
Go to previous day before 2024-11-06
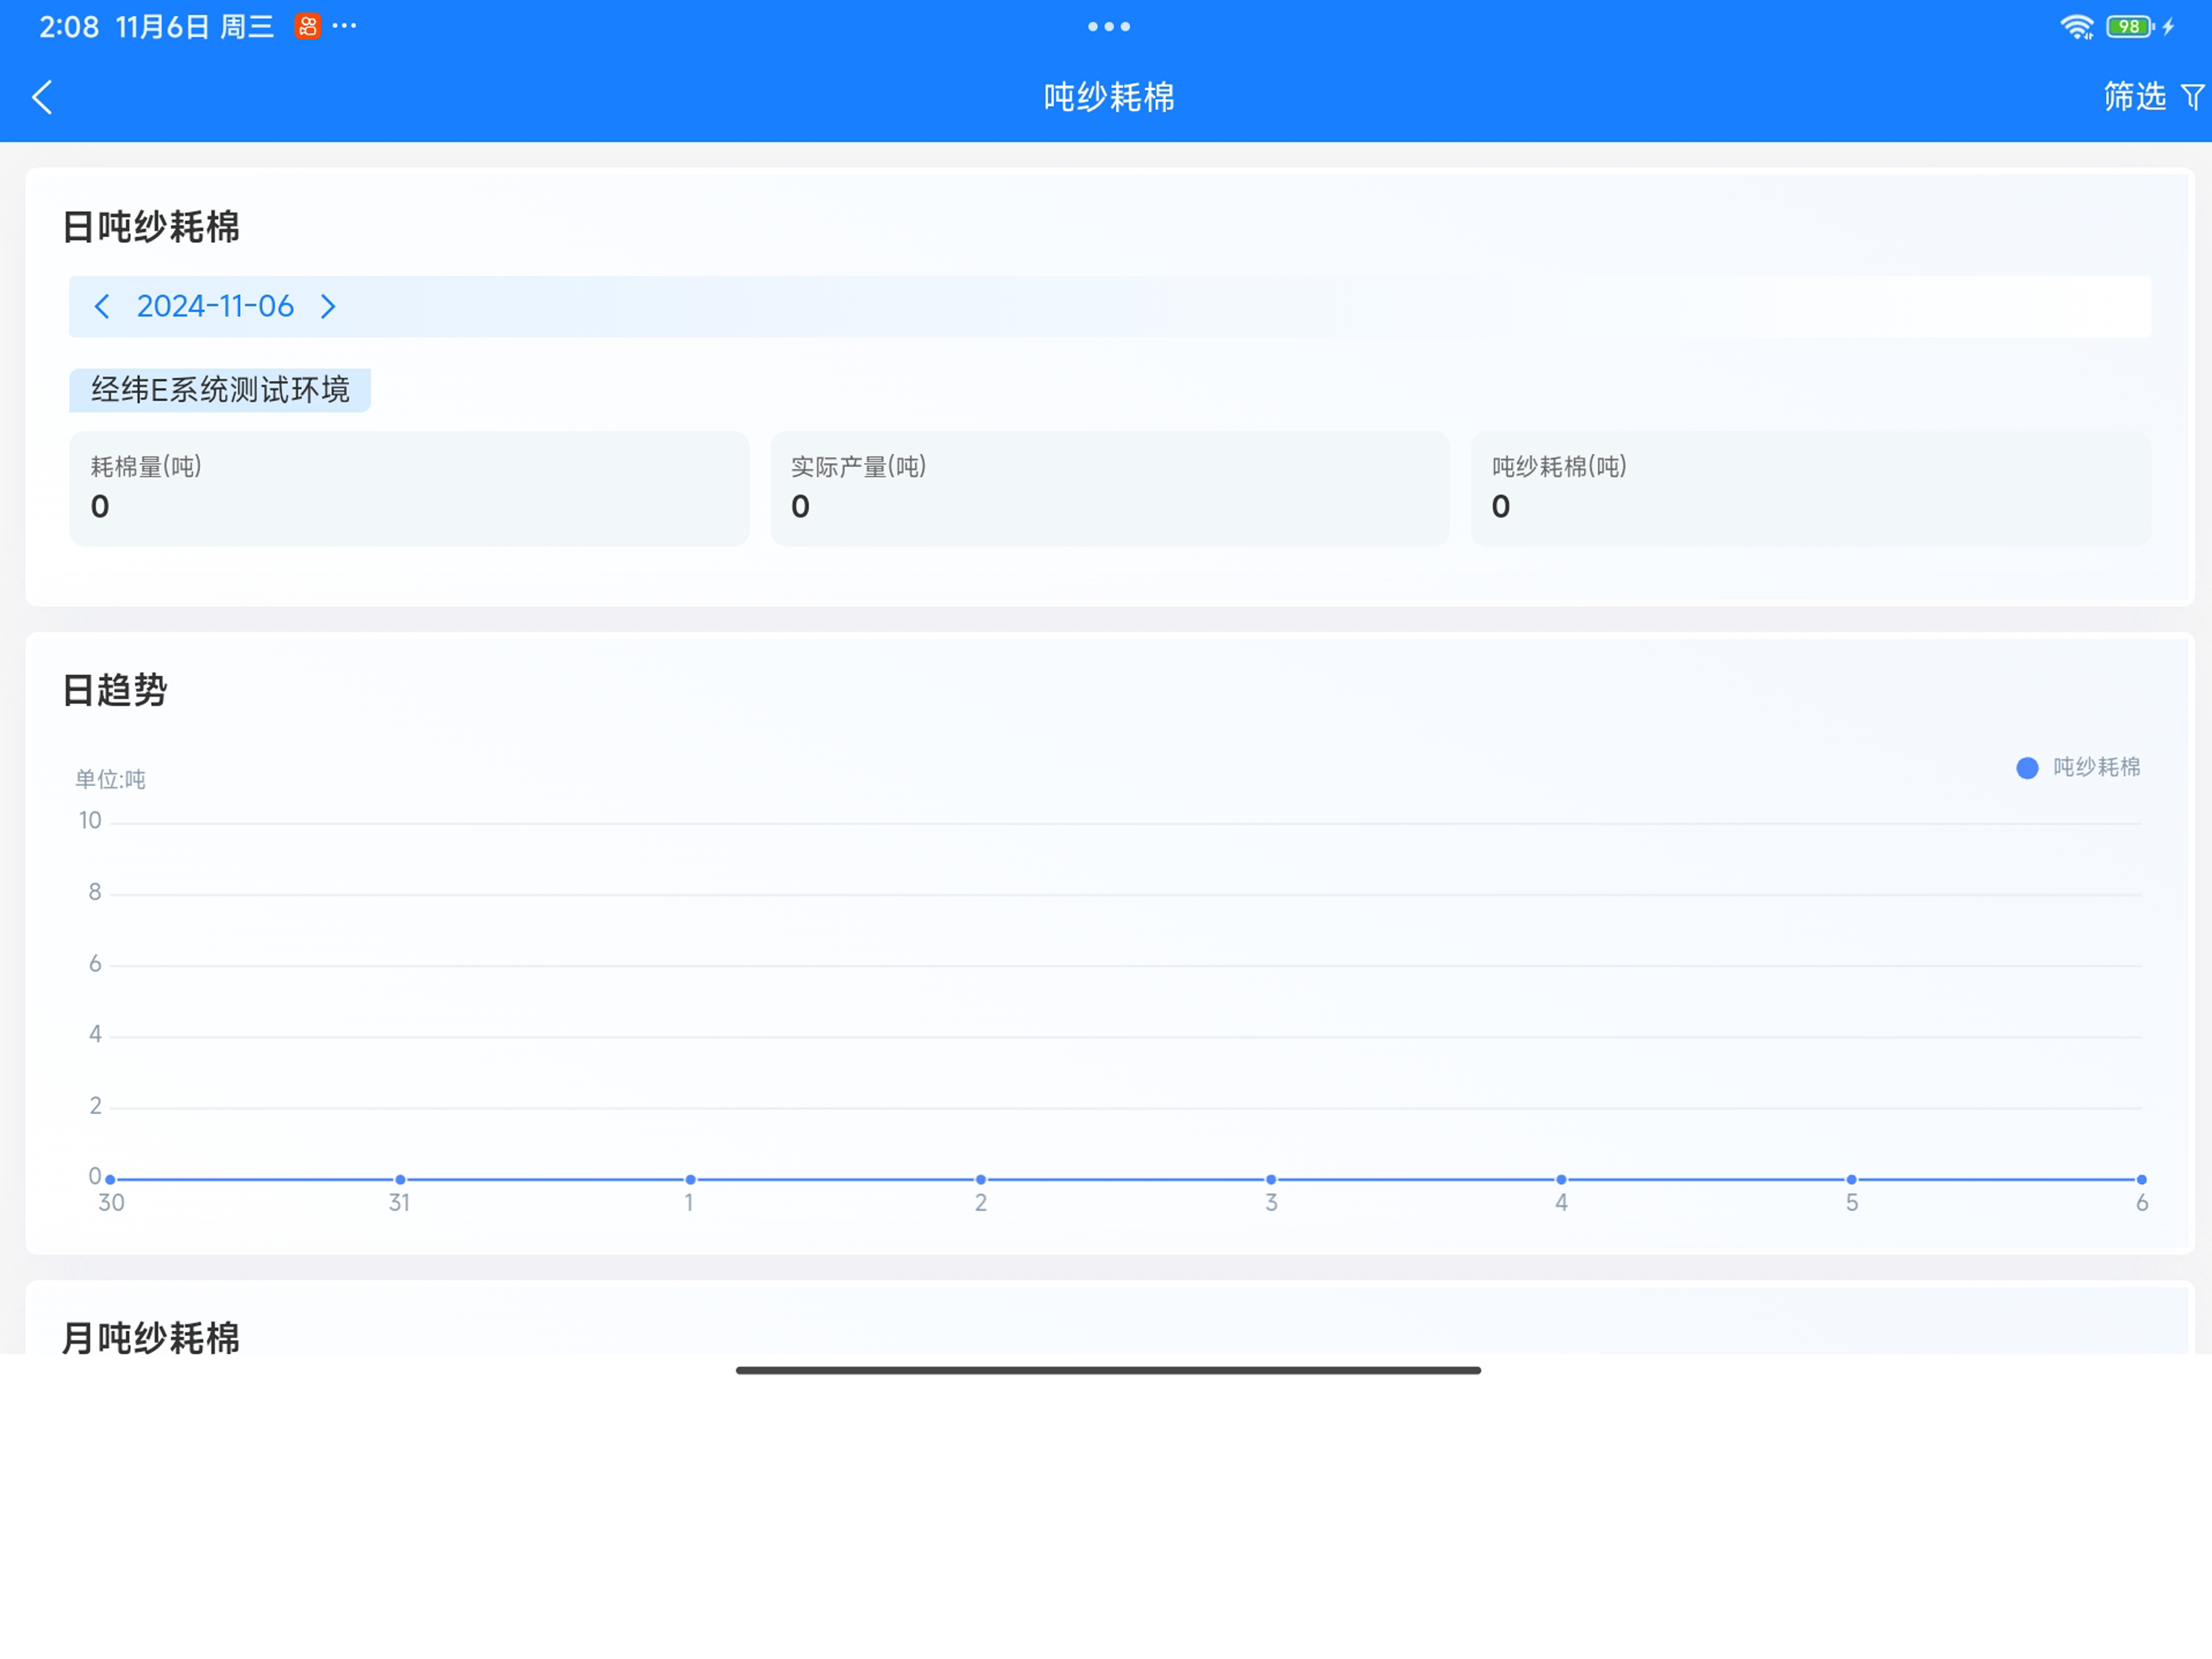coord(101,306)
